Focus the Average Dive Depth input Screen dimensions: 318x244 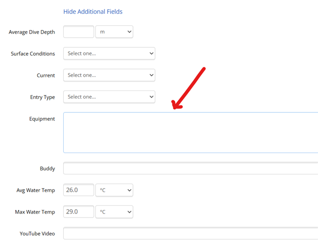coord(78,32)
